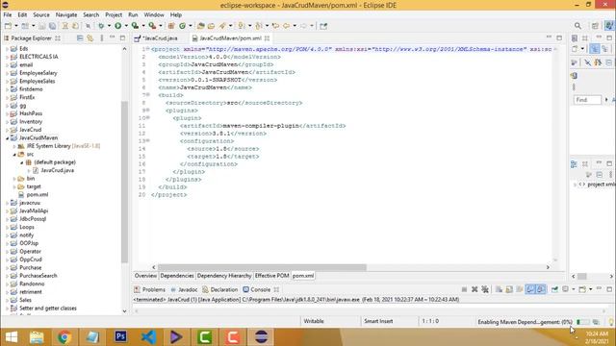Click the Terminate square icon in Console
The width and height of the screenshot is (616, 346).
(x=464, y=289)
